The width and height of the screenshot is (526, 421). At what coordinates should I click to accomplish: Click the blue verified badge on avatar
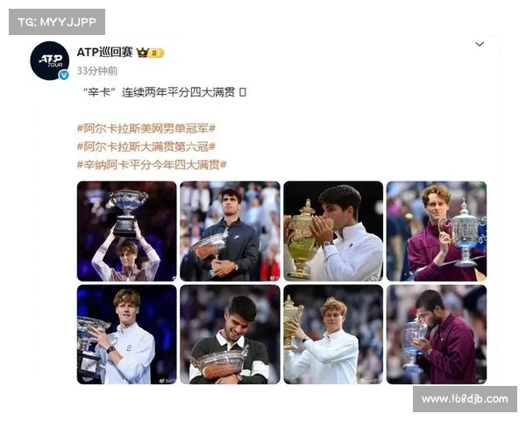(64, 75)
